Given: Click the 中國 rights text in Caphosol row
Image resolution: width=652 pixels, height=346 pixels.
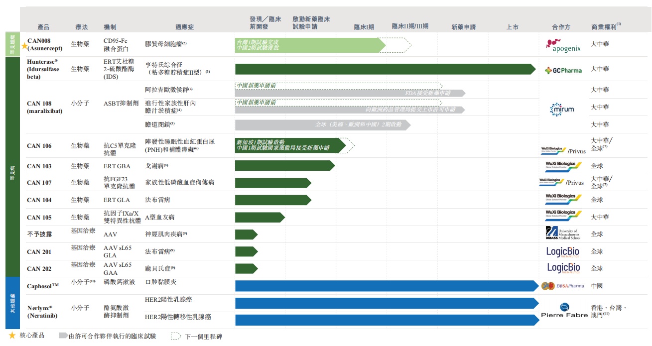Looking at the screenshot, I should tap(597, 286).
